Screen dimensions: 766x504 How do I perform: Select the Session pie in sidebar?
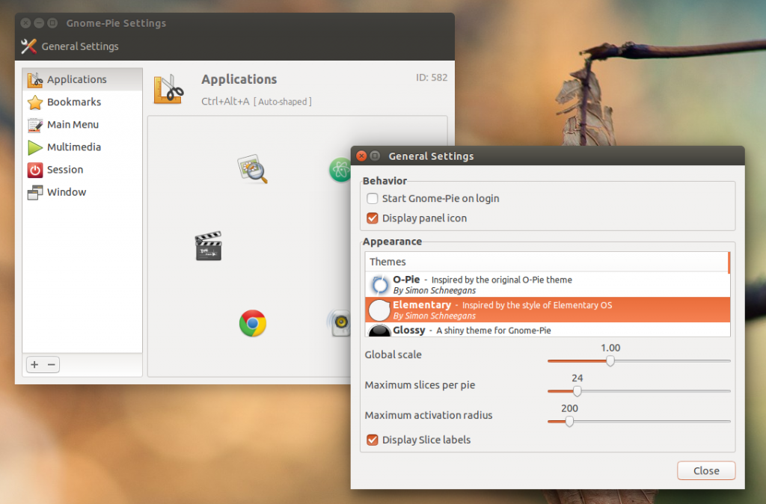[x=64, y=170]
